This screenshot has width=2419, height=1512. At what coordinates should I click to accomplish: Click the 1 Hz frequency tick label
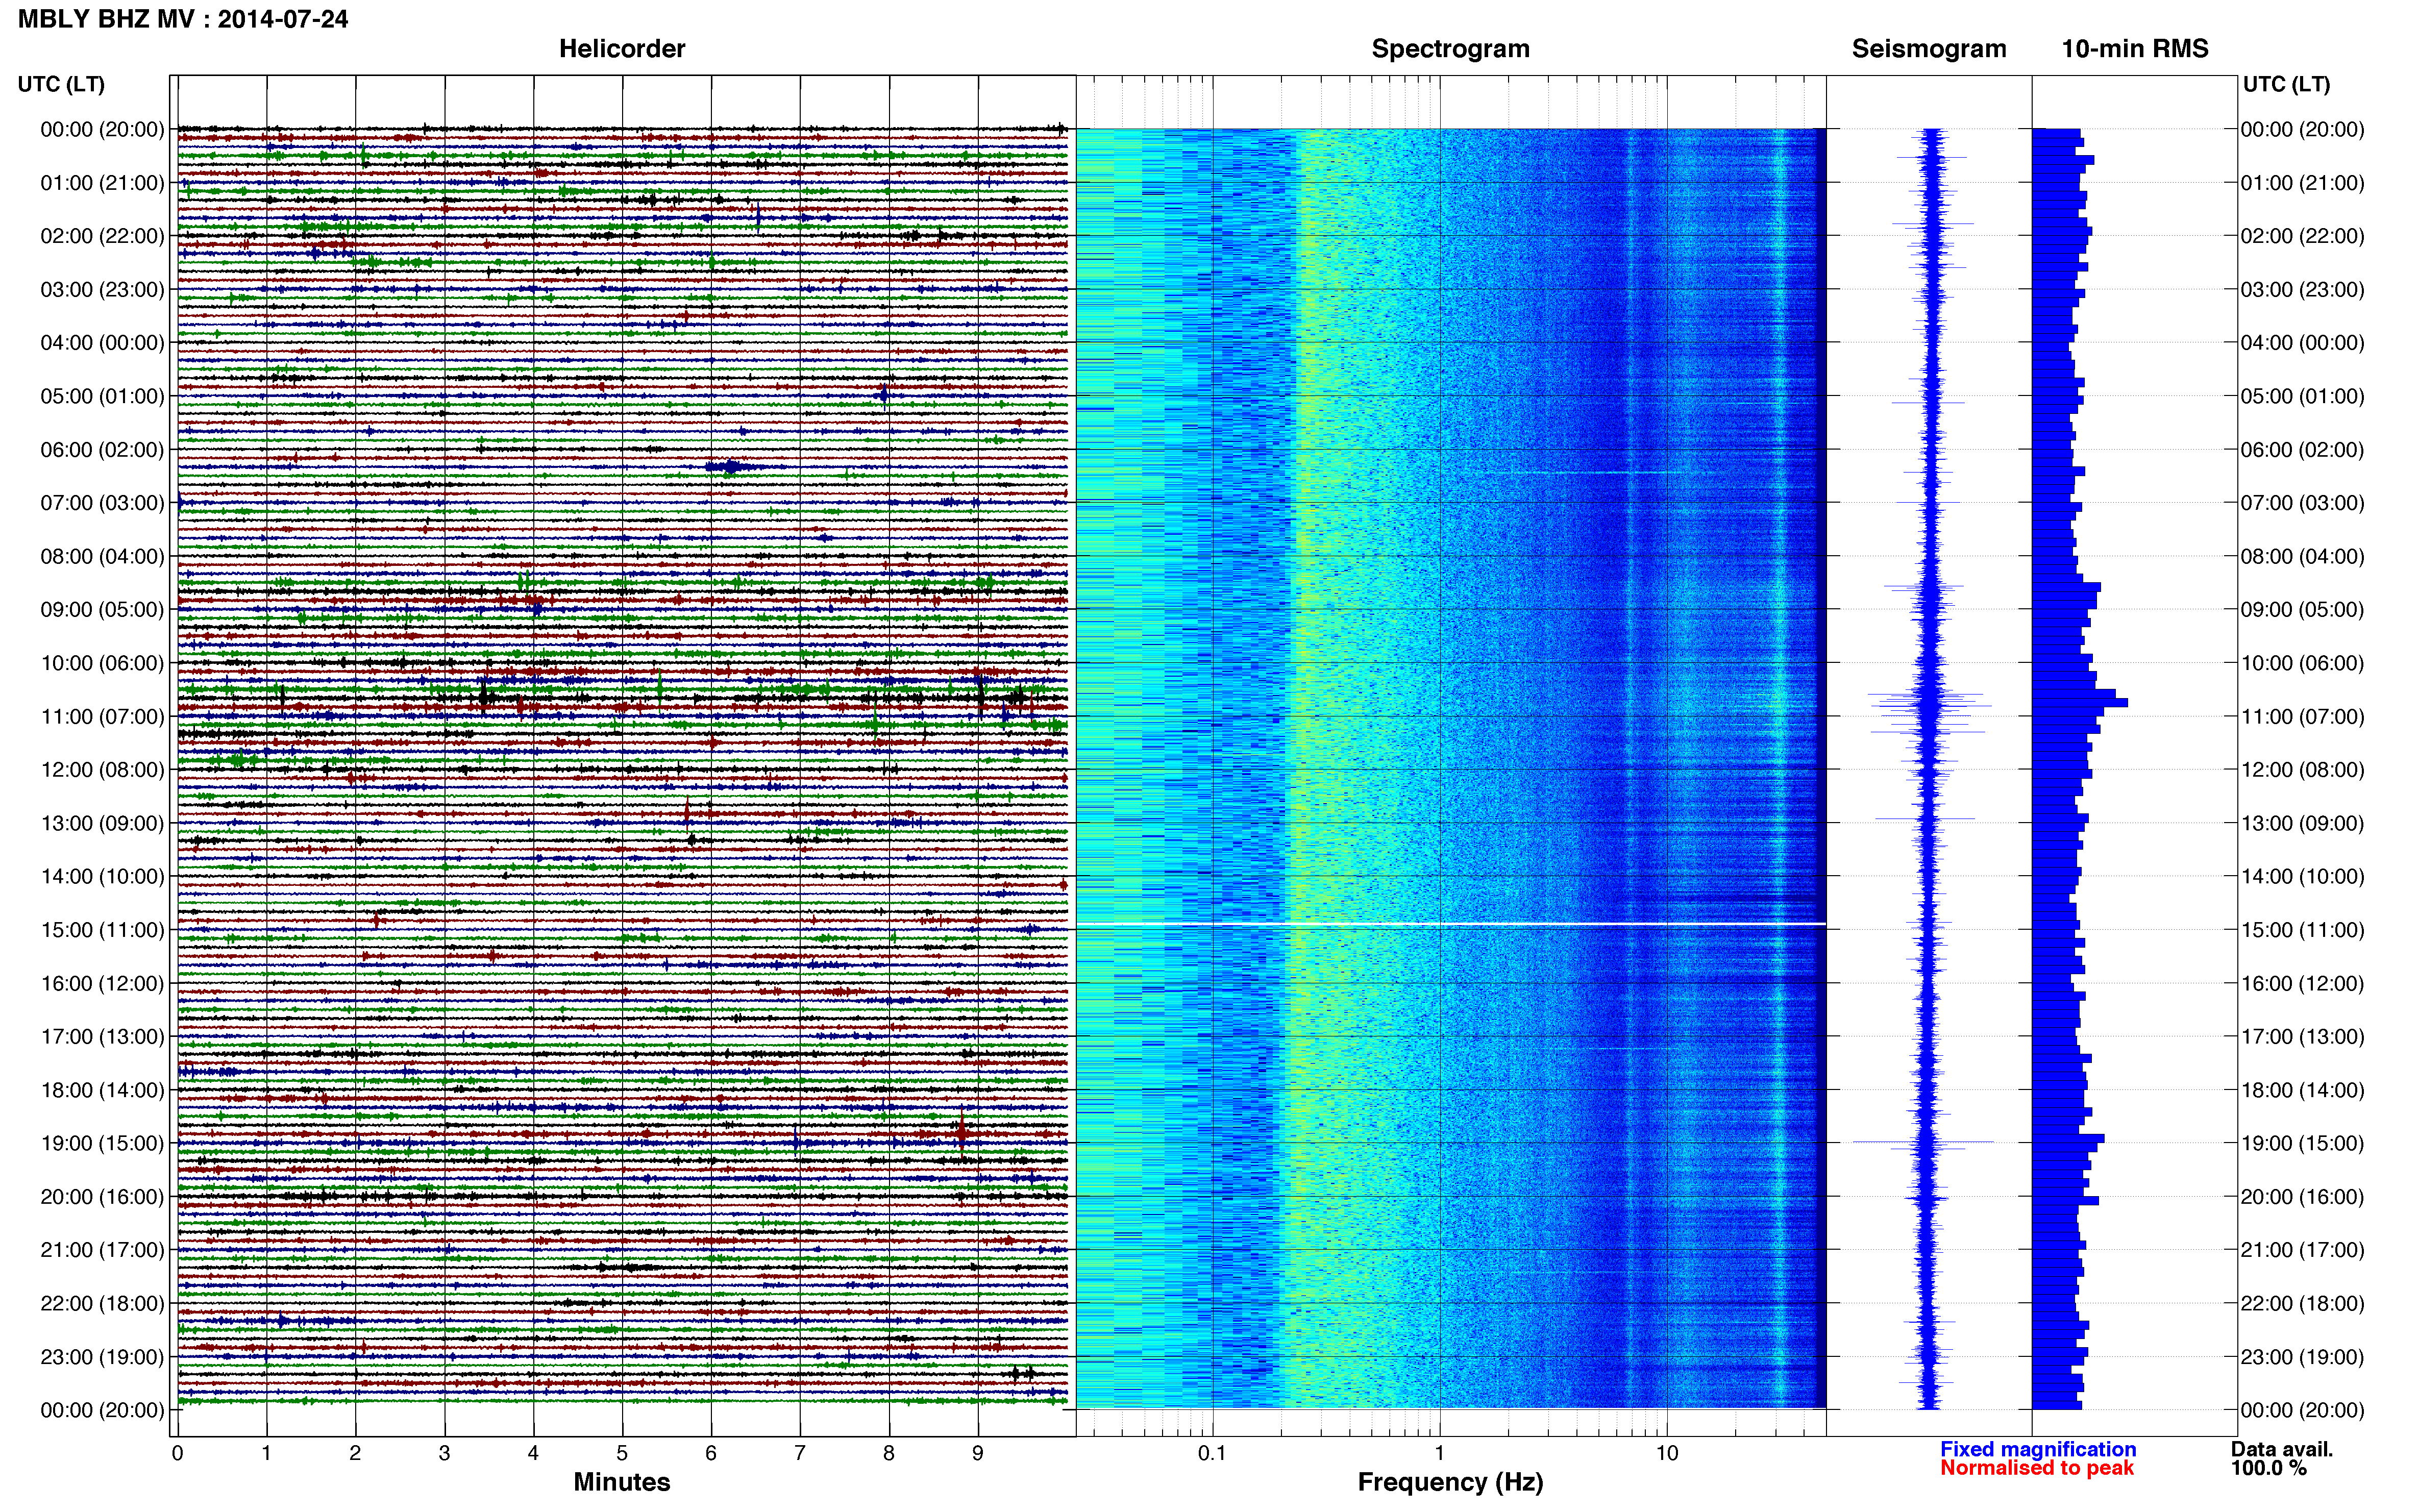pyautogui.click(x=1439, y=1453)
